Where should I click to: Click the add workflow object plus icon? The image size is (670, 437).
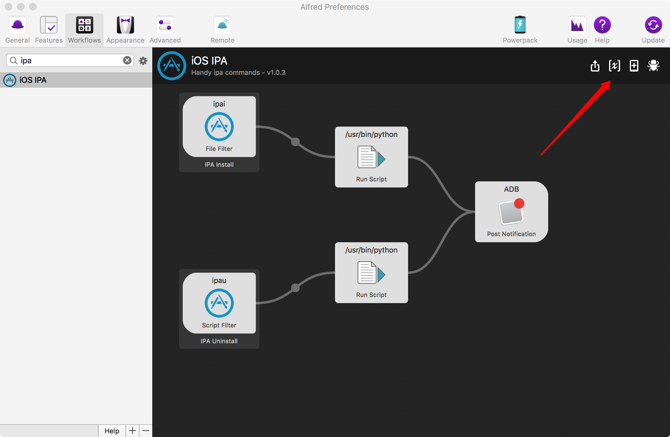(634, 66)
